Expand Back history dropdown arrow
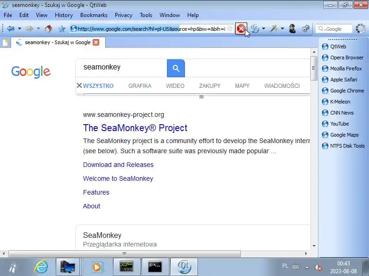 pos(19,29)
